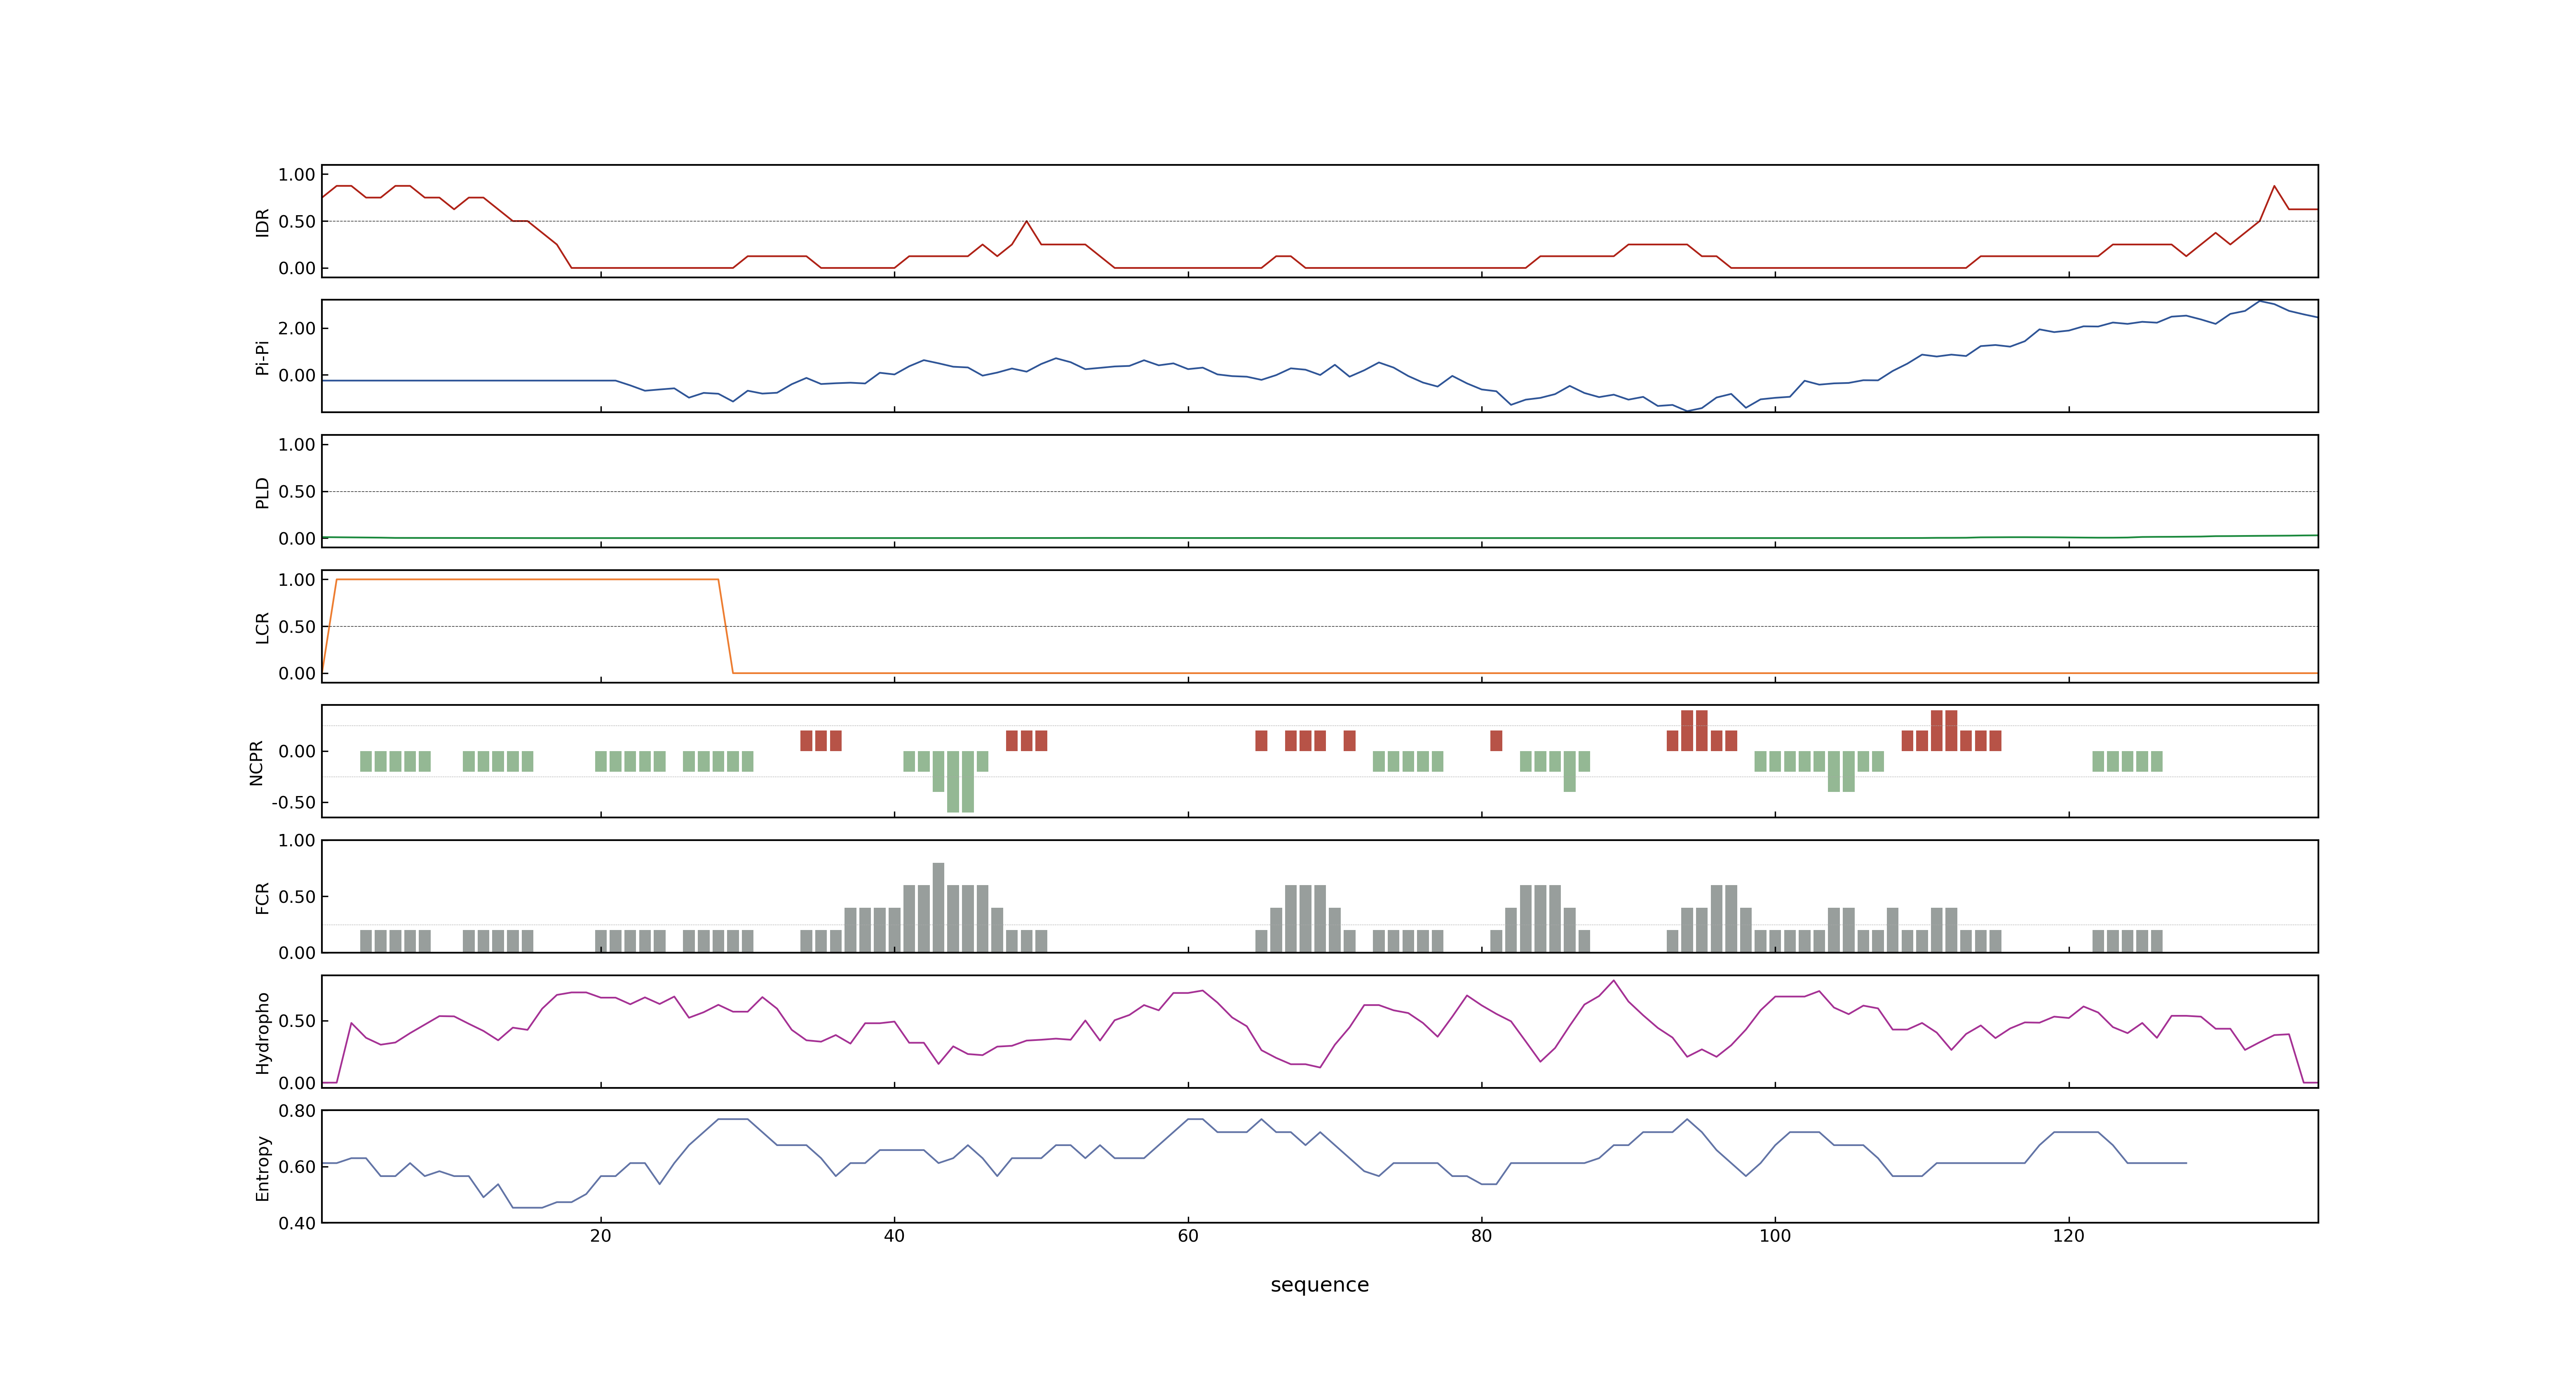Click the LCR y-axis label
This screenshot has height=1374, width=2576.
click(x=262, y=627)
